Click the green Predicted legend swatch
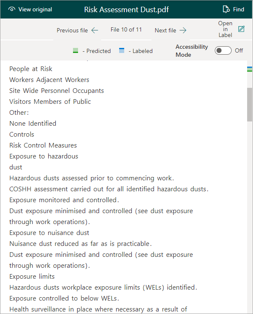The width and height of the screenshot is (253, 314). coord(76,50)
